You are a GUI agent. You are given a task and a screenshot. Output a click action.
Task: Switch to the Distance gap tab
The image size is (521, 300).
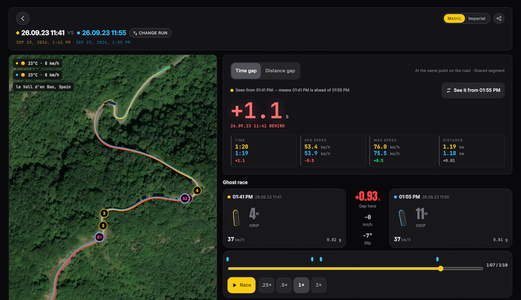(x=280, y=71)
